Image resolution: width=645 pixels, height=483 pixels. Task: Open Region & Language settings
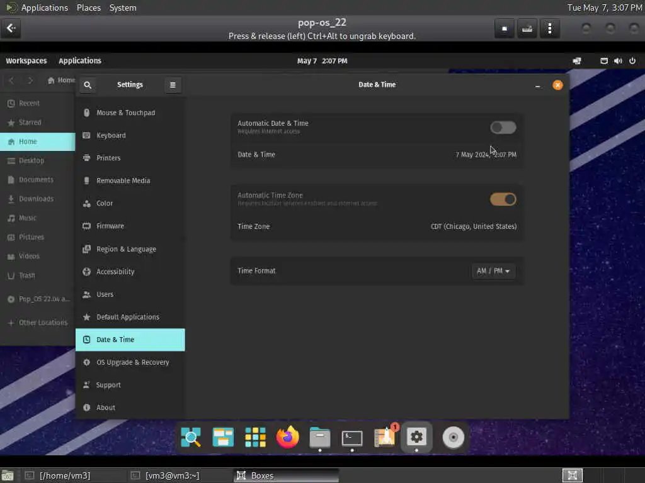(x=130, y=249)
